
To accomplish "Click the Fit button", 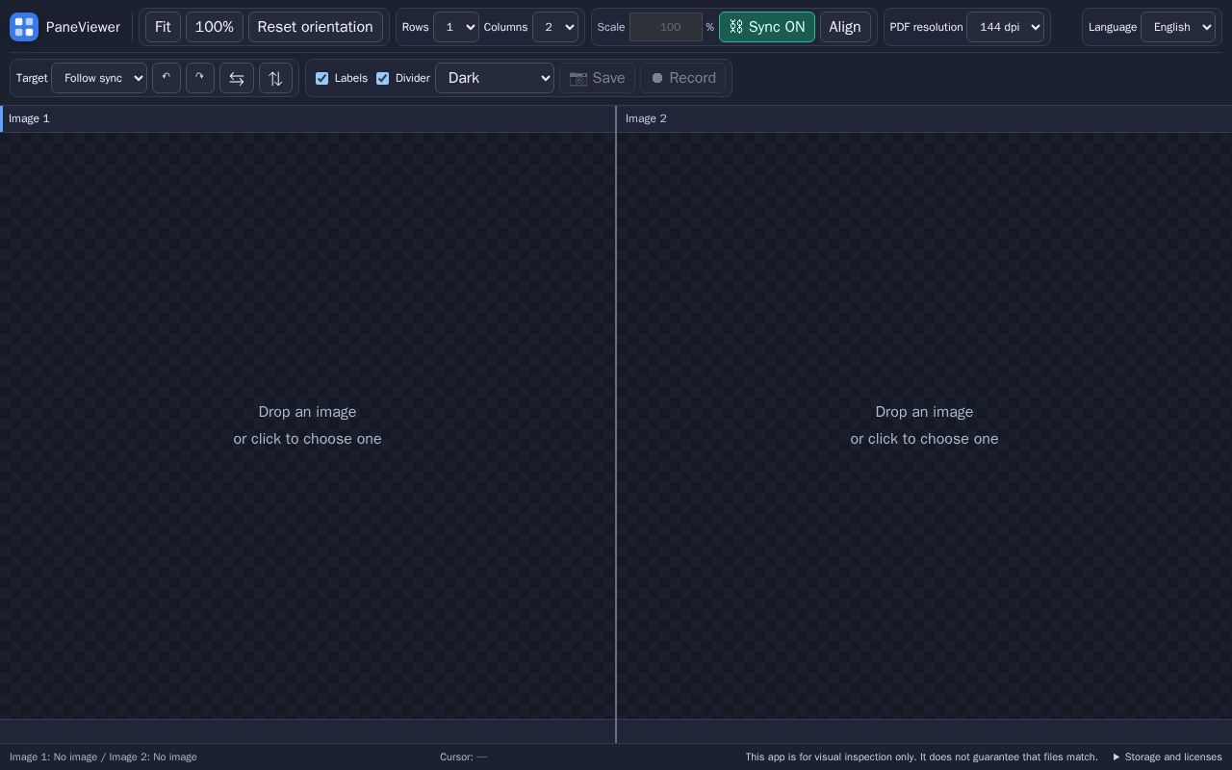I will coord(163,27).
